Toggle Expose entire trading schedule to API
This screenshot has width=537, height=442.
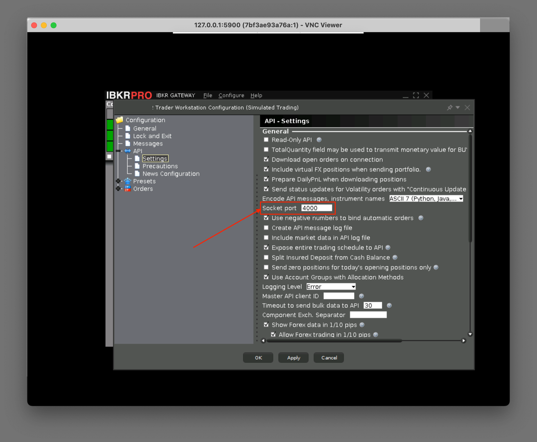pos(266,248)
